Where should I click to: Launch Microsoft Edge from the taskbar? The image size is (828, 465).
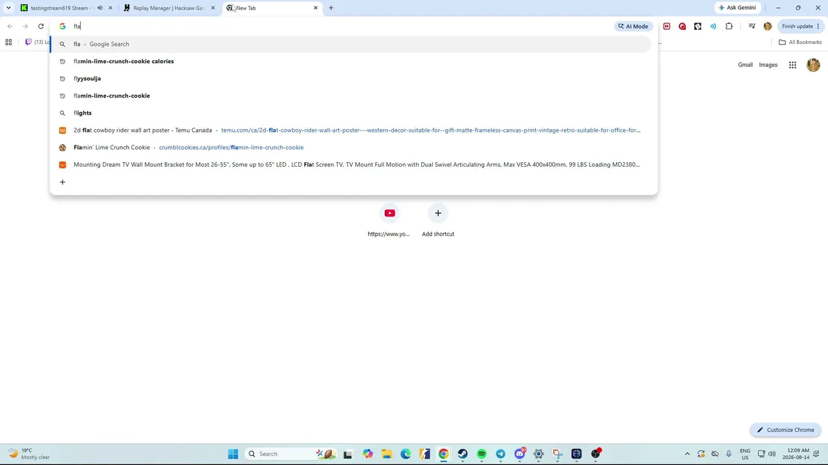[x=406, y=454]
